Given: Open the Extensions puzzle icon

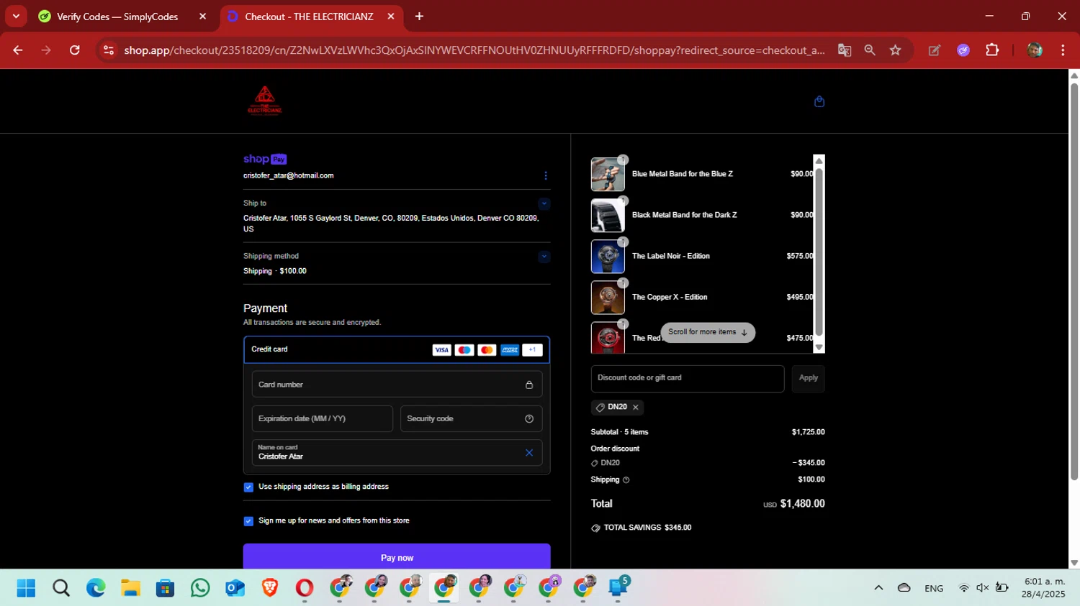Looking at the screenshot, I should tap(992, 50).
